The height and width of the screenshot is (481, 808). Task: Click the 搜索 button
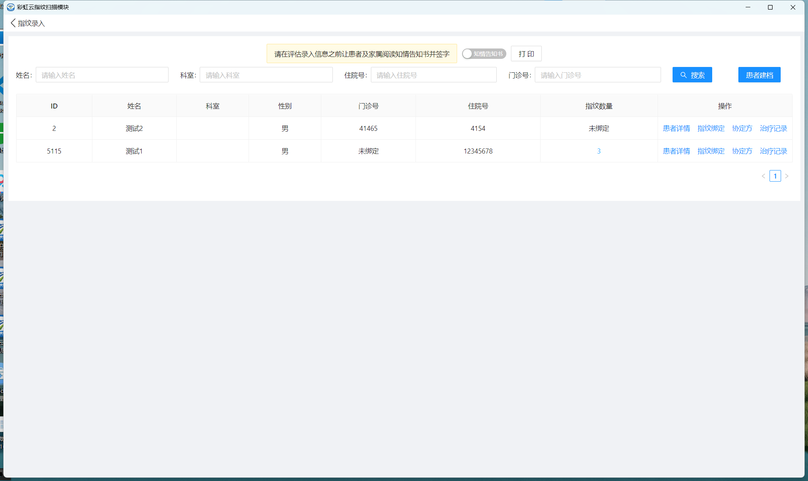[692, 75]
